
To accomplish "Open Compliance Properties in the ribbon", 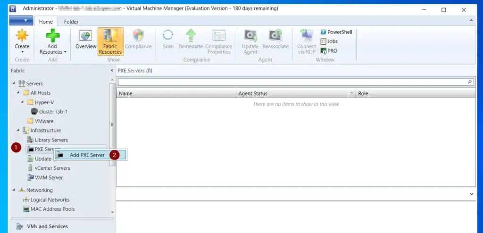I will coord(219,42).
